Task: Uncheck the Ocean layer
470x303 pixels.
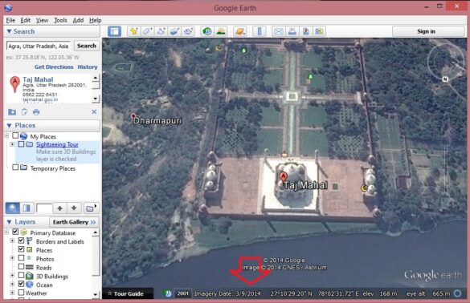Action: point(21,284)
